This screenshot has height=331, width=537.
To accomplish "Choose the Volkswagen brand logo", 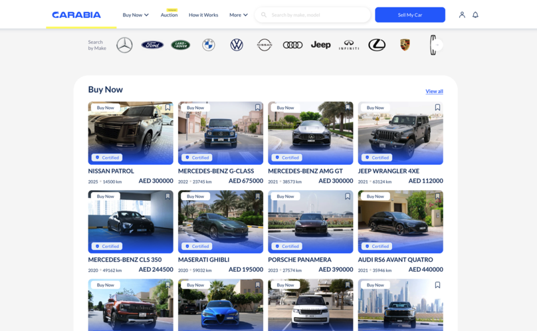I will click(237, 45).
